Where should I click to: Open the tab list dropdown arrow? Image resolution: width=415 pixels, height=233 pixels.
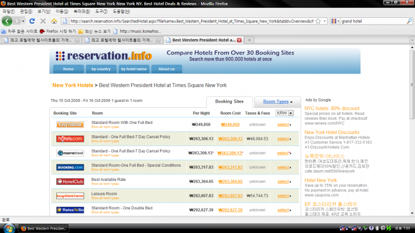[x=413, y=40]
